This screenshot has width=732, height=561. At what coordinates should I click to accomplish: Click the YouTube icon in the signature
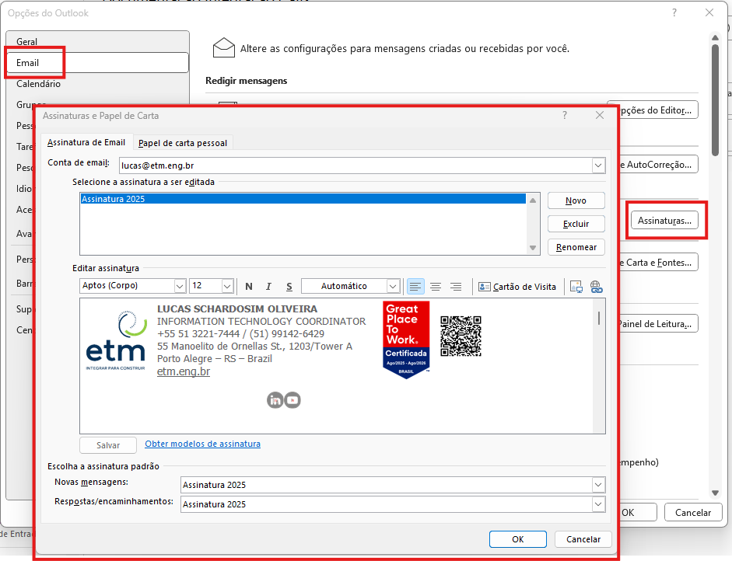292,400
